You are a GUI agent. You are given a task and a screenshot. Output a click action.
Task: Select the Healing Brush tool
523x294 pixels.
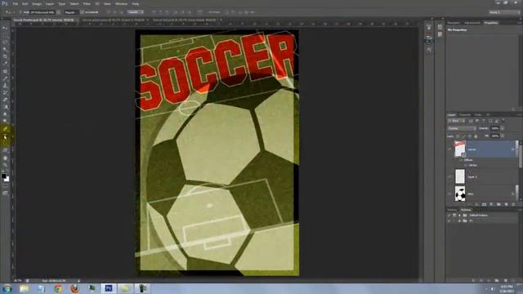[5, 71]
